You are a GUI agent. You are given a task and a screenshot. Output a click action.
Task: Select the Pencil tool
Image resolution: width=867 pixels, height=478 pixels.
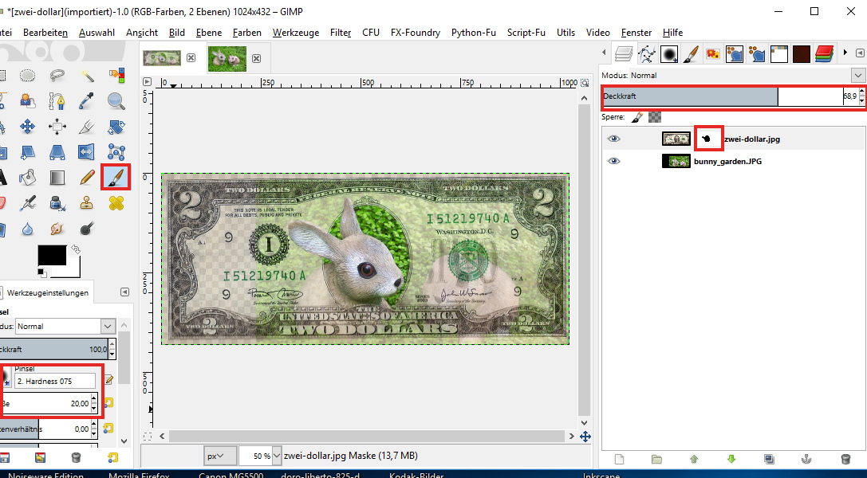coord(87,177)
